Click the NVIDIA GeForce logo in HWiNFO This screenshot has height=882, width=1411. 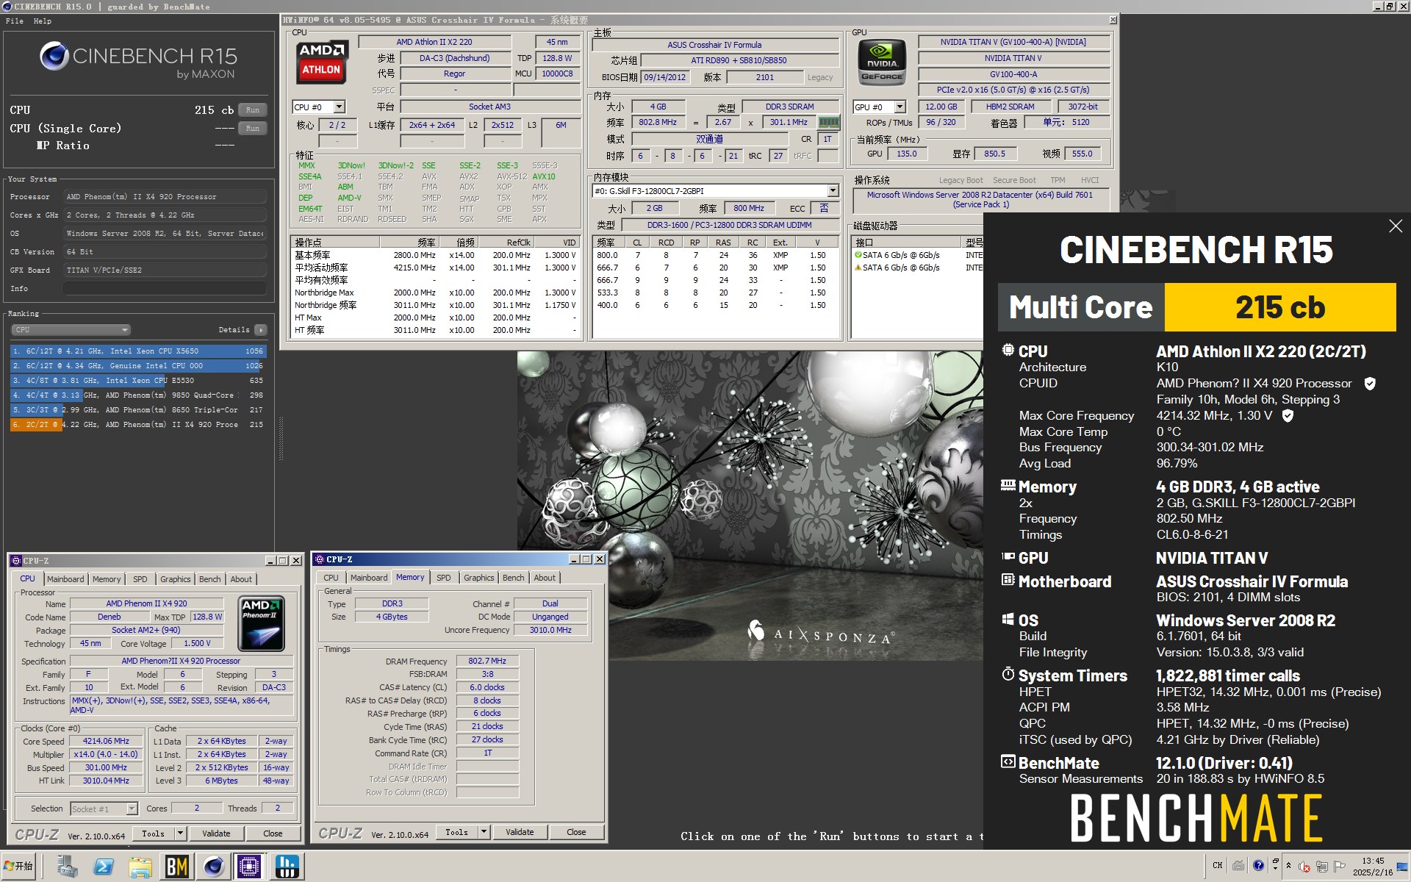tap(882, 63)
